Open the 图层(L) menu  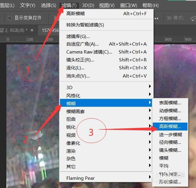tap(7, 5)
